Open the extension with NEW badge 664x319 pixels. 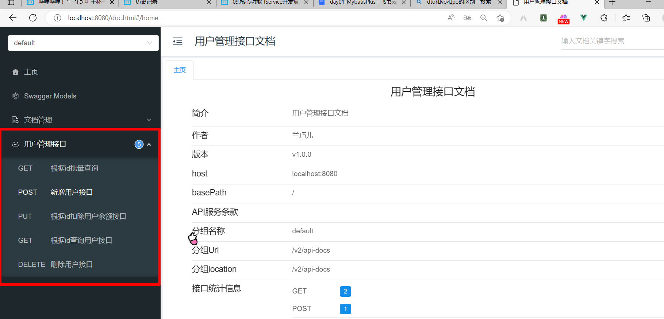coord(564,19)
